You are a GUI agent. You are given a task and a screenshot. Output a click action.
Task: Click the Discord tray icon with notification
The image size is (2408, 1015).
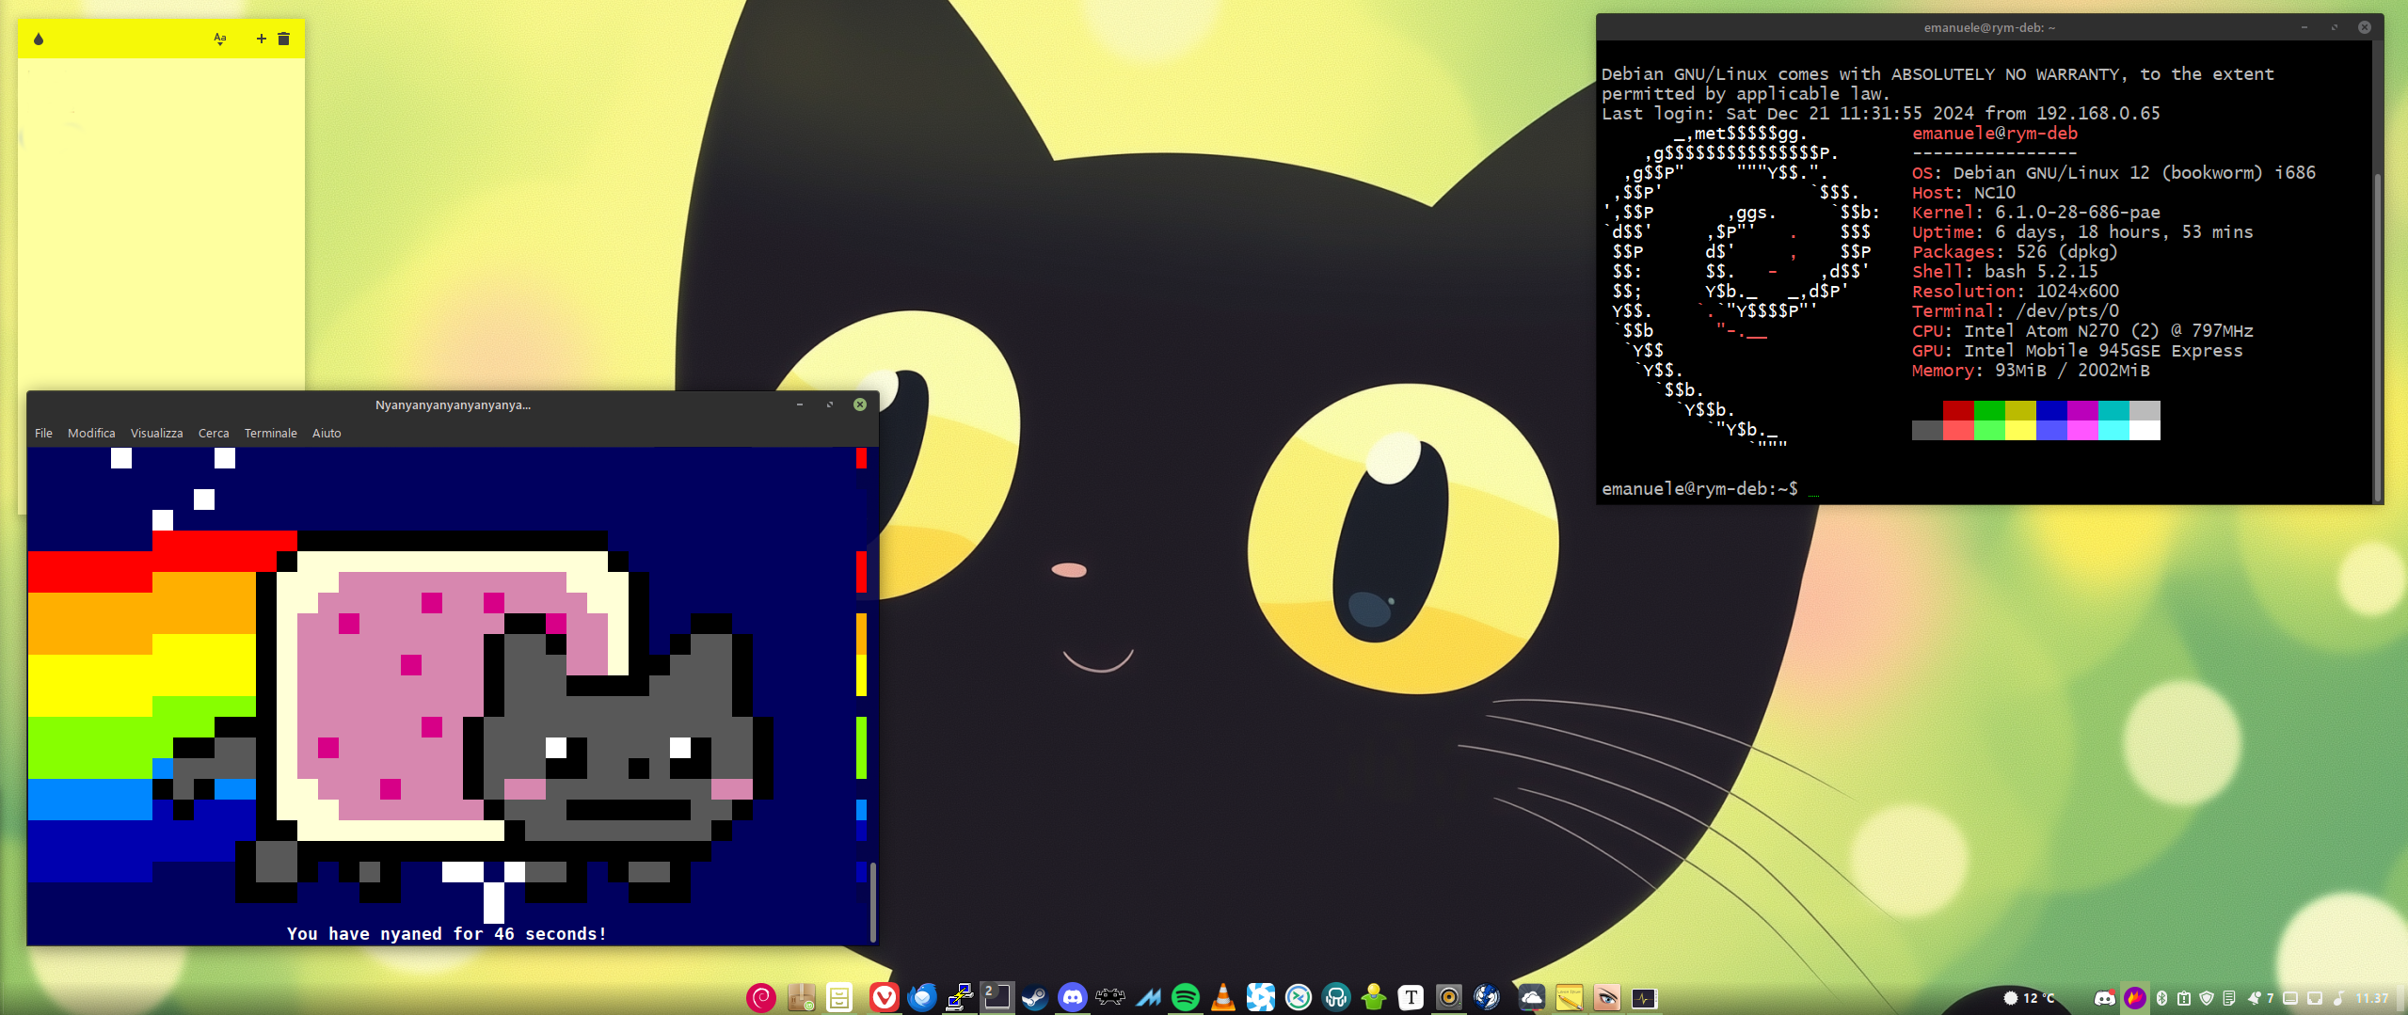(x=2105, y=998)
